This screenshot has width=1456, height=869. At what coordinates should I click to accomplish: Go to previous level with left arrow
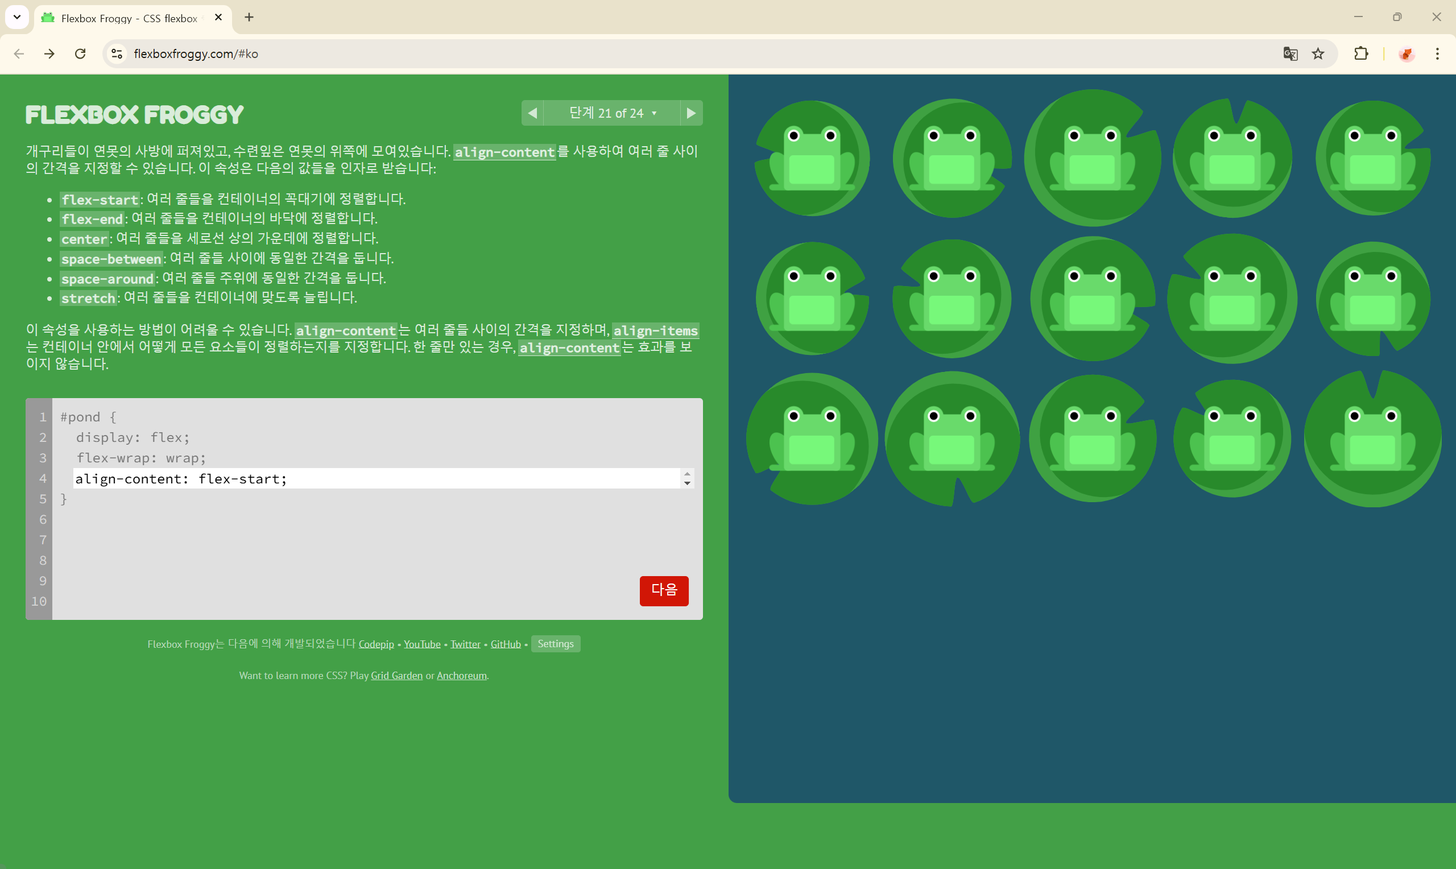[x=532, y=113]
